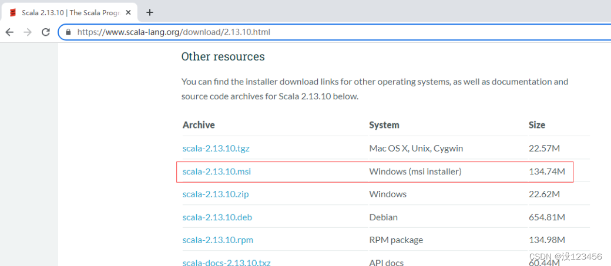Download scala-2.13.10.tgz archive
Image resolution: width=611 pixels, height=266 pixels.
click(216, 149)
